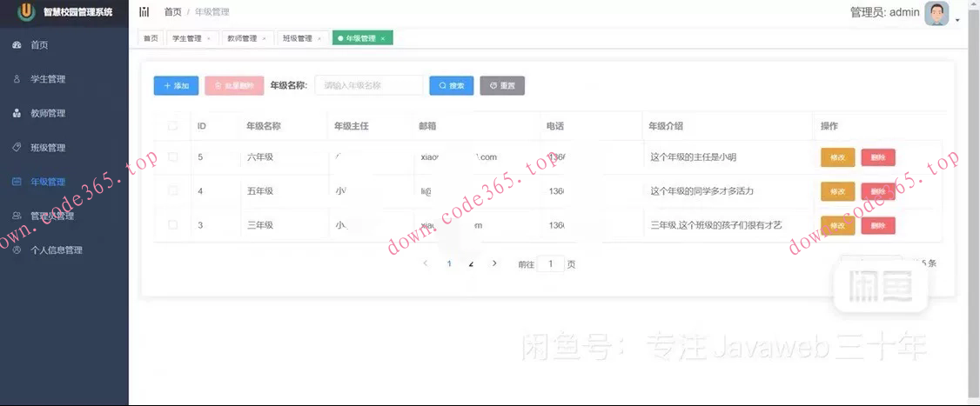Image resolution: width=980 pixels, height=406 pixels.
Task: Check the 六年级 row checkbox
Action: pos(172,156)
